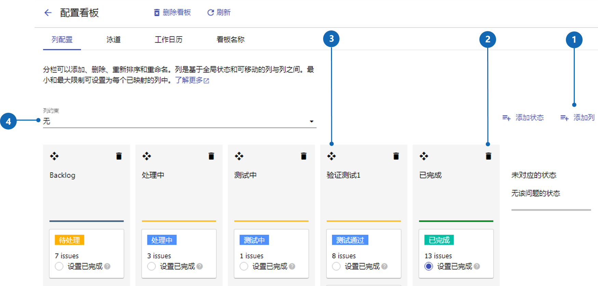Click the 3 issues count
Viewport: 598px width, 286px height.
(159, 256)
